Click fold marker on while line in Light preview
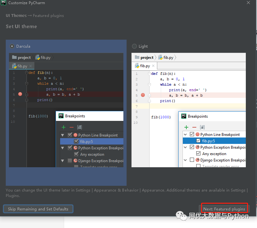This screenshot has width=257, height=228. click(x=149, y=84)
